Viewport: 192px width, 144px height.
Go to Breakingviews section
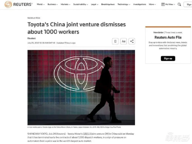[x=108, y=5]
